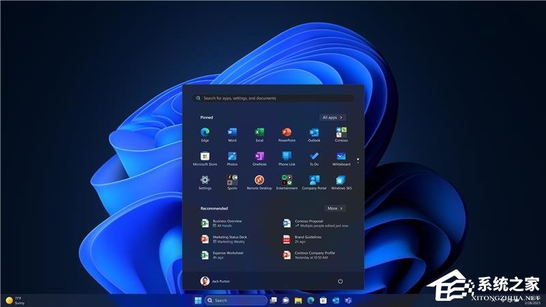Screen dimensions: 546x307
Task: Open the Sunny weather widget
Action: [16, 301]
